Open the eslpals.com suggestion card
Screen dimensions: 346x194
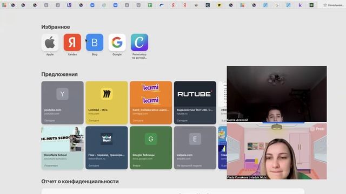(195, 148)
